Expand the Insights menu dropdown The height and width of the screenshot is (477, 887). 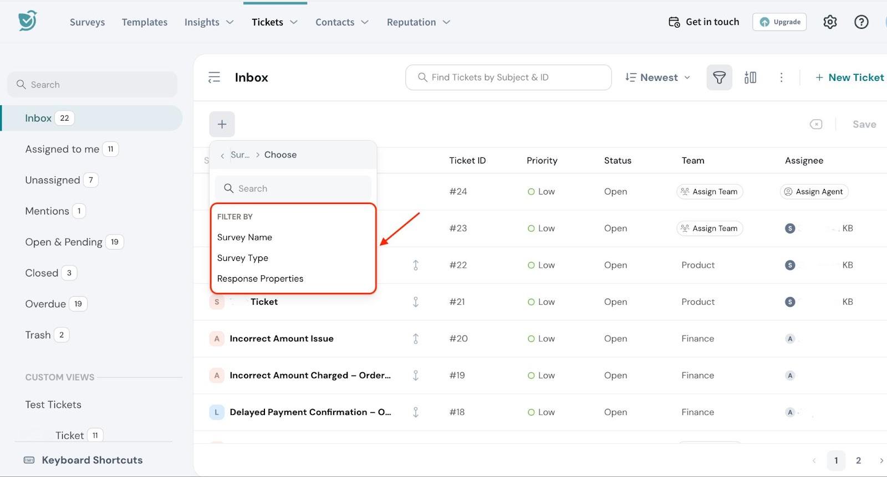click(x=209, y=22)
